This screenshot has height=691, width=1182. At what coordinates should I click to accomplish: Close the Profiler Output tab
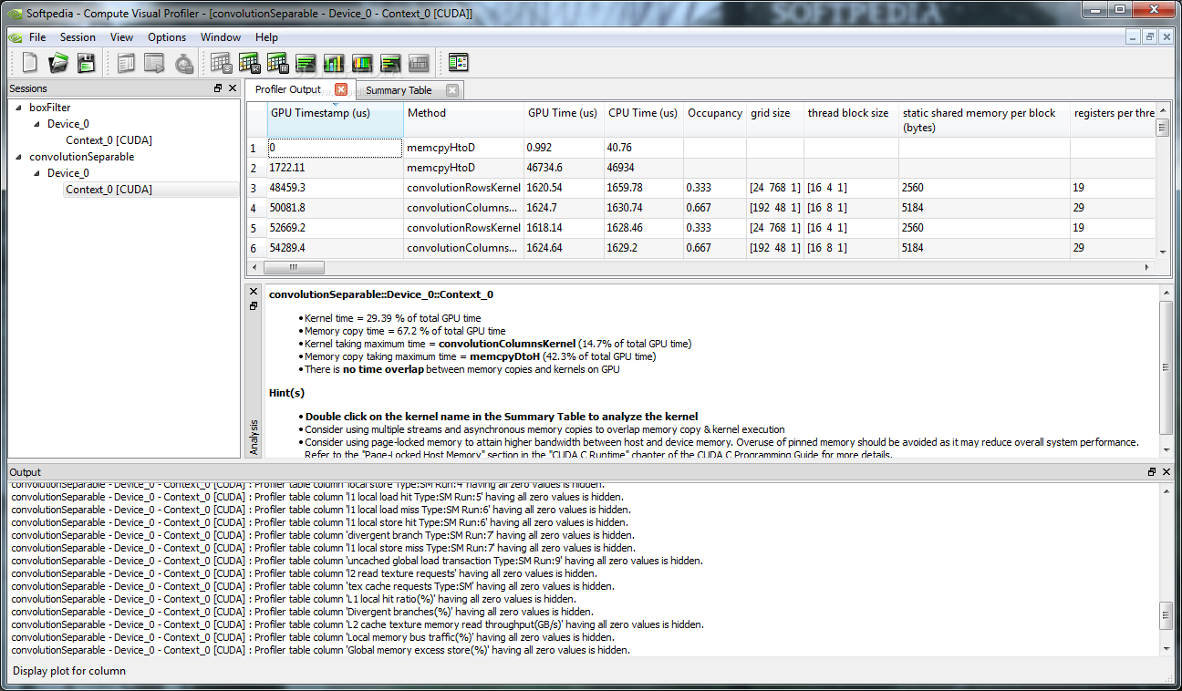coord(341,89)
